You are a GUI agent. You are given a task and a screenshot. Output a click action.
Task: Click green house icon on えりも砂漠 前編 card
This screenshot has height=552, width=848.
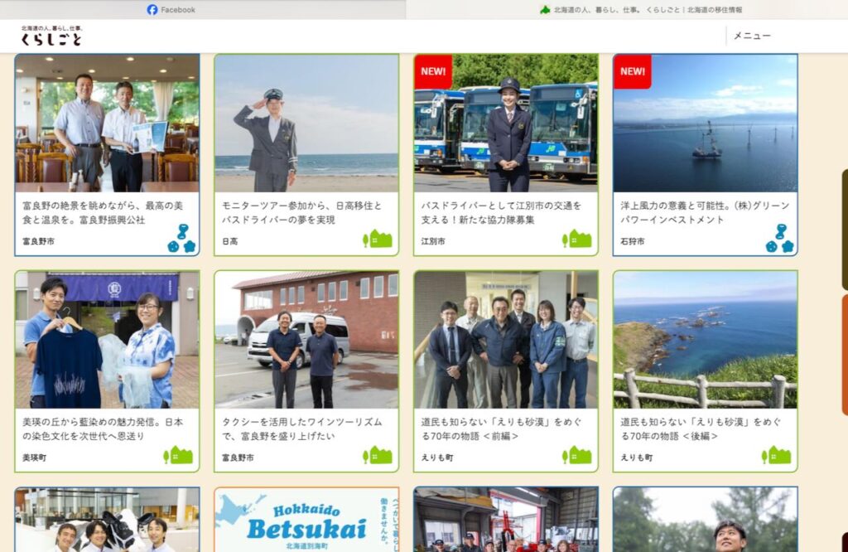(x=576, y=456)
